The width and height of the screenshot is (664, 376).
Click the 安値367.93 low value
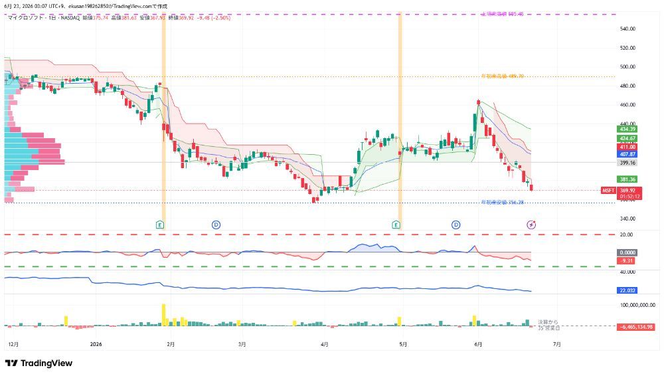click(153, 18)
